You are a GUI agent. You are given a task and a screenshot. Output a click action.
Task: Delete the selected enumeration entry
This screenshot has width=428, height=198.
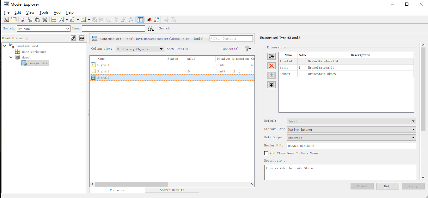[271, 65]
